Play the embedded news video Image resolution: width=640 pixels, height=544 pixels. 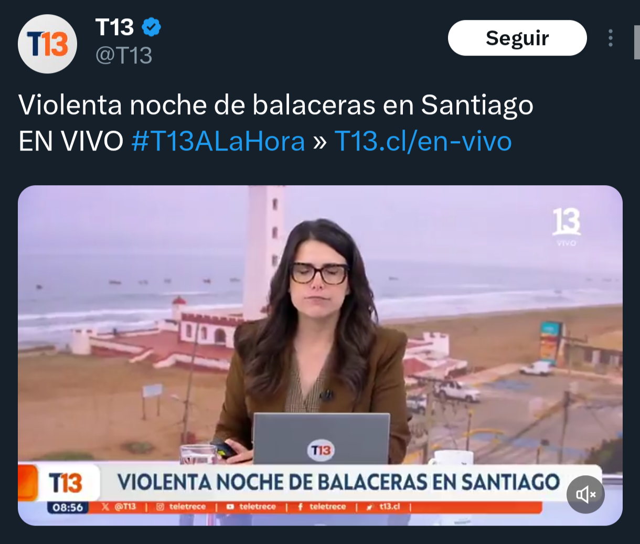coord(320,355)
